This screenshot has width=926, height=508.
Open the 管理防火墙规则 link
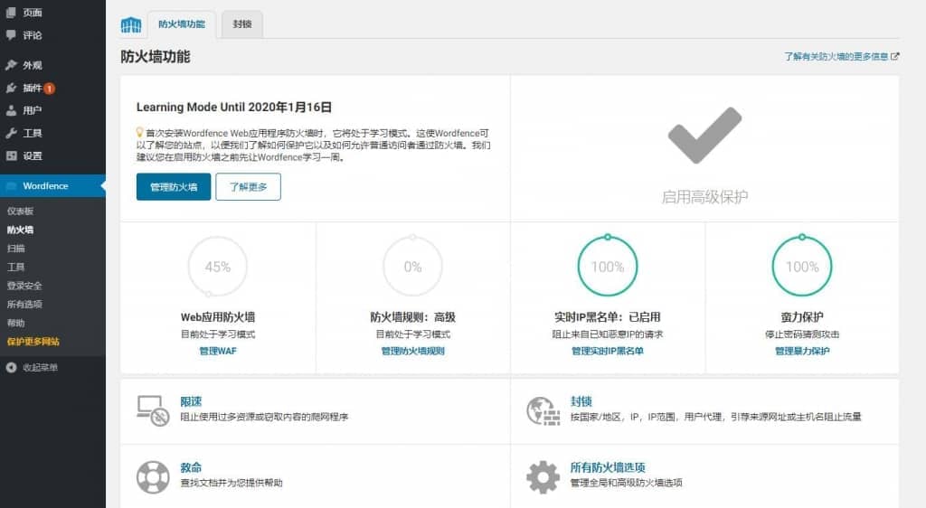[x=412, y=351]
